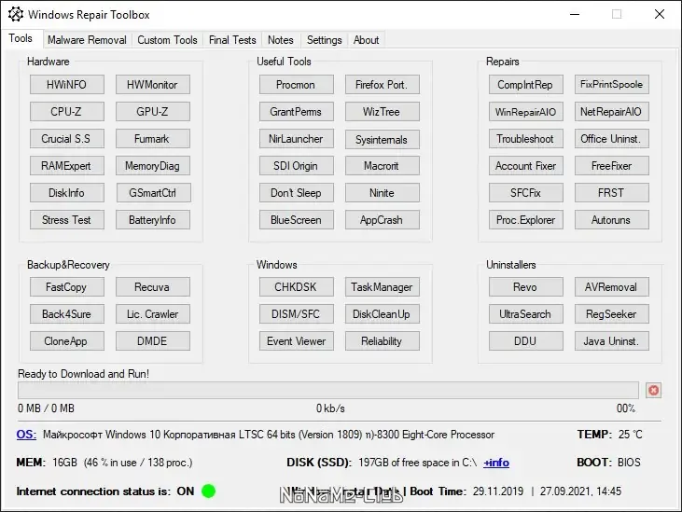Open Proc.Explorer
Screen dimensions: 682x512
[526, 220]
